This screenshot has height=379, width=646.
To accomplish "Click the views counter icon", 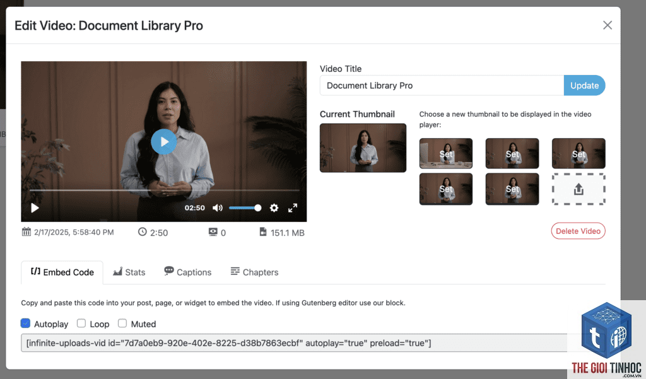I will pyautogui.click(x=213, y=232).
